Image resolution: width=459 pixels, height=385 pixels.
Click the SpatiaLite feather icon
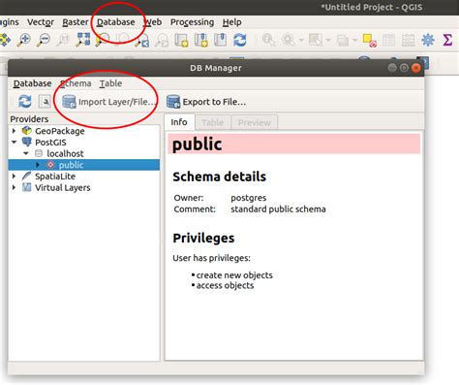click(26, 176)
